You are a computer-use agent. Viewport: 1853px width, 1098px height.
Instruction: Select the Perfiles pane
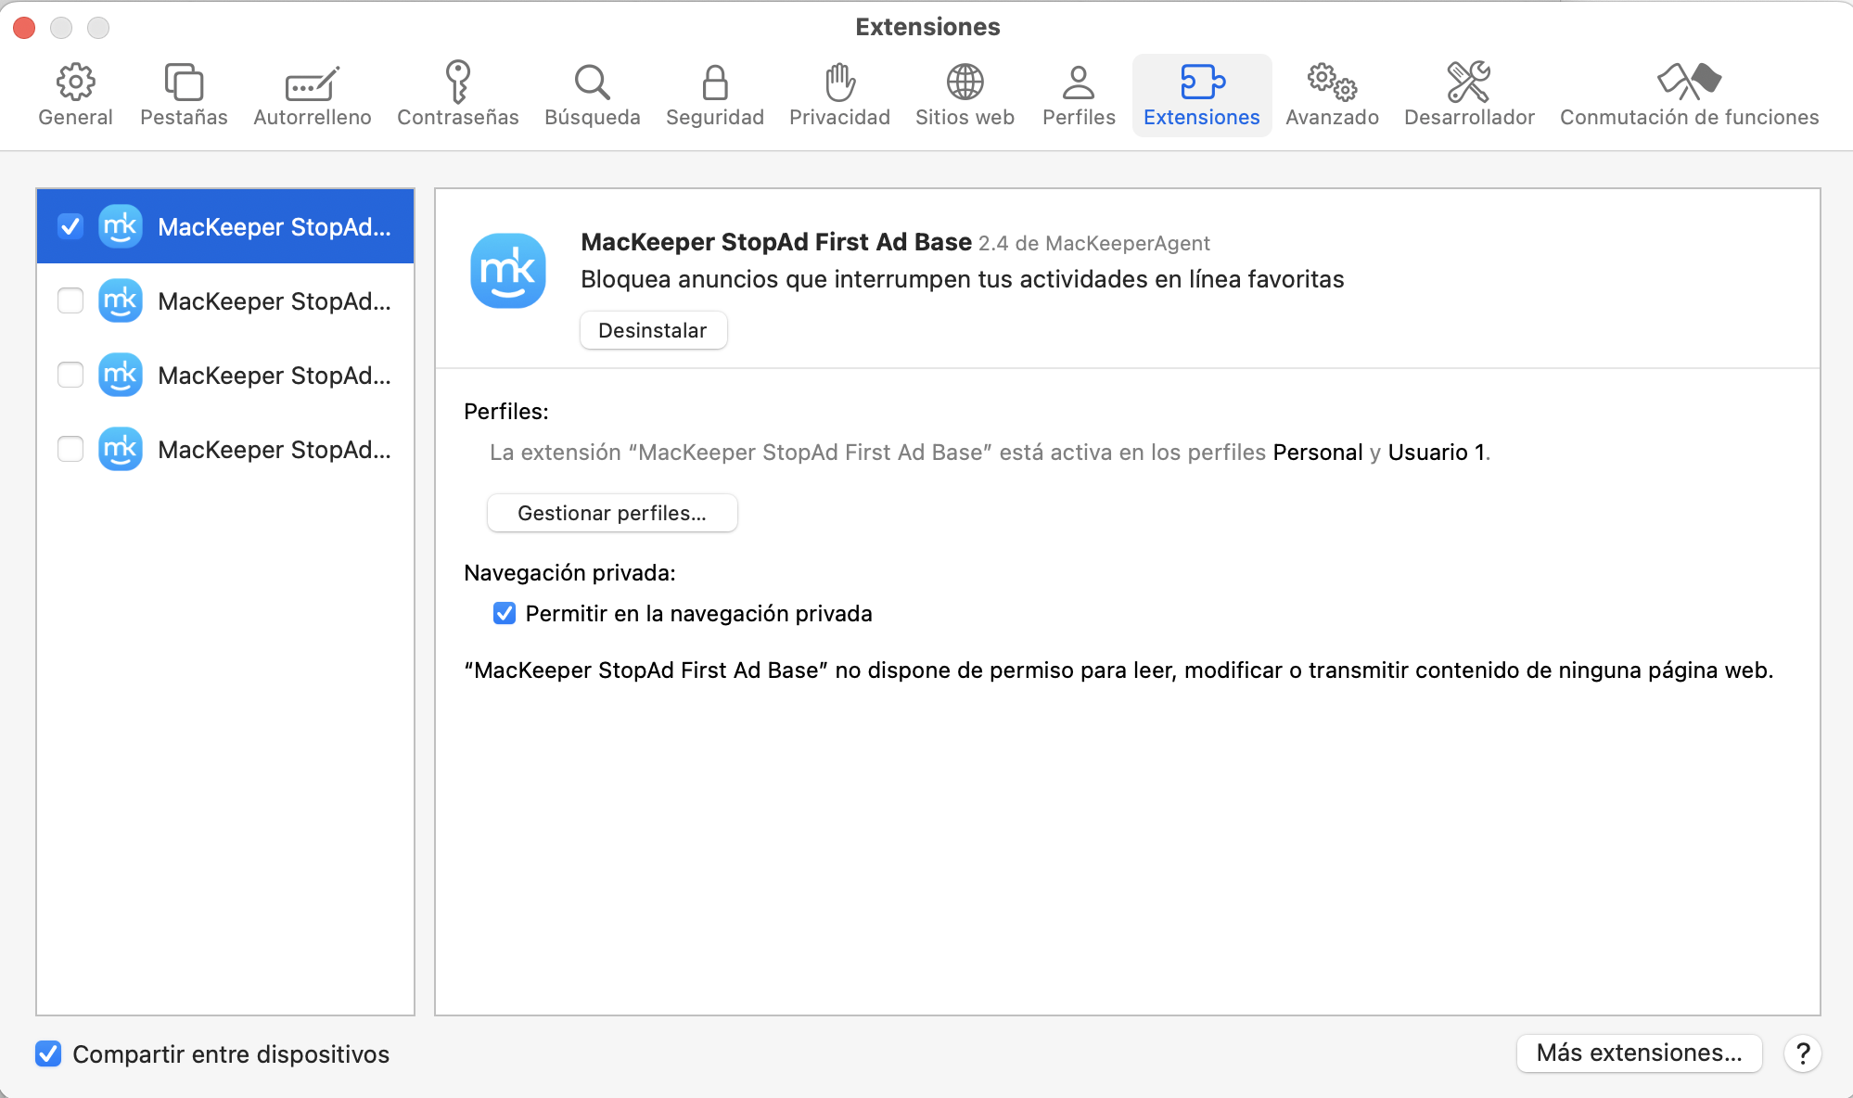pyautogui.click(x=1078, y=93)
